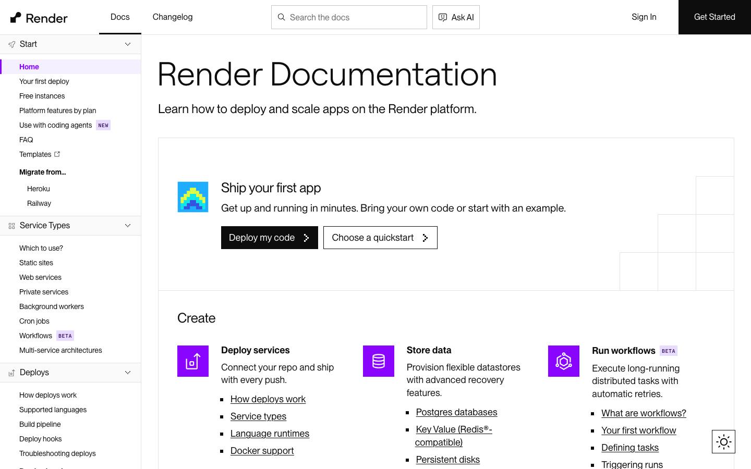Click the pixel-art Ship your first app icon
Image resolution: width=751 pixels, height=469 pixels.
(193, 197)
